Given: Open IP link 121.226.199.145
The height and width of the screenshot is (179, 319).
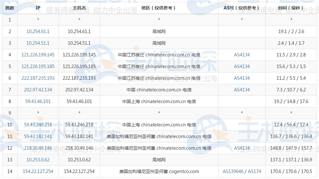Looking at the screenshot, I should click(x=38, y=55).
